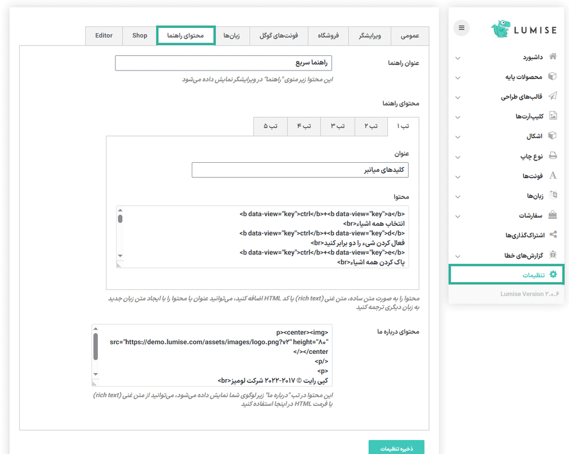Click the design templates paper-plane icon
This screenshot has width=569, height=454.
(552, 97)
